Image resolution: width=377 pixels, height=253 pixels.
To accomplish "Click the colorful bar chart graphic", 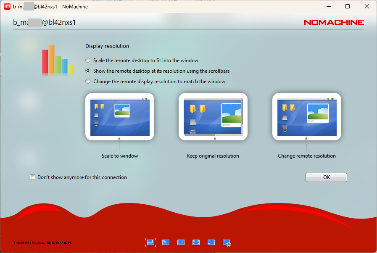I will click(x=58, y=60).
